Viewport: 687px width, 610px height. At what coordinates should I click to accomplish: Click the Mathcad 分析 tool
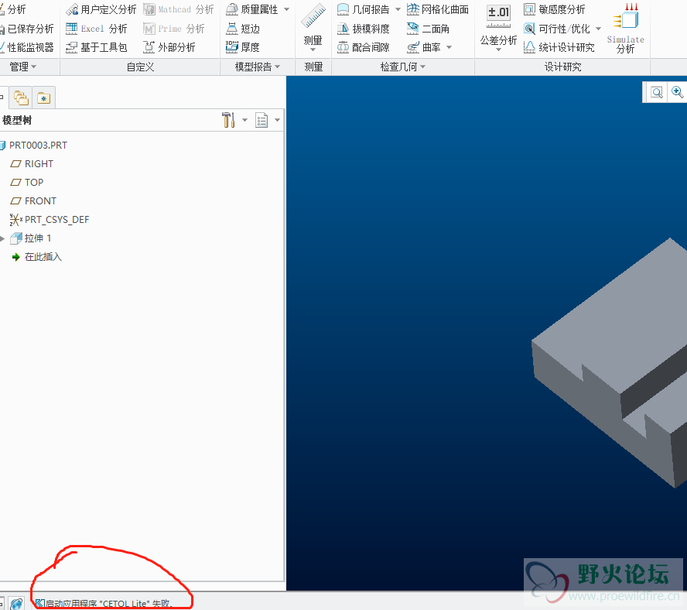(x=178, y=9)
